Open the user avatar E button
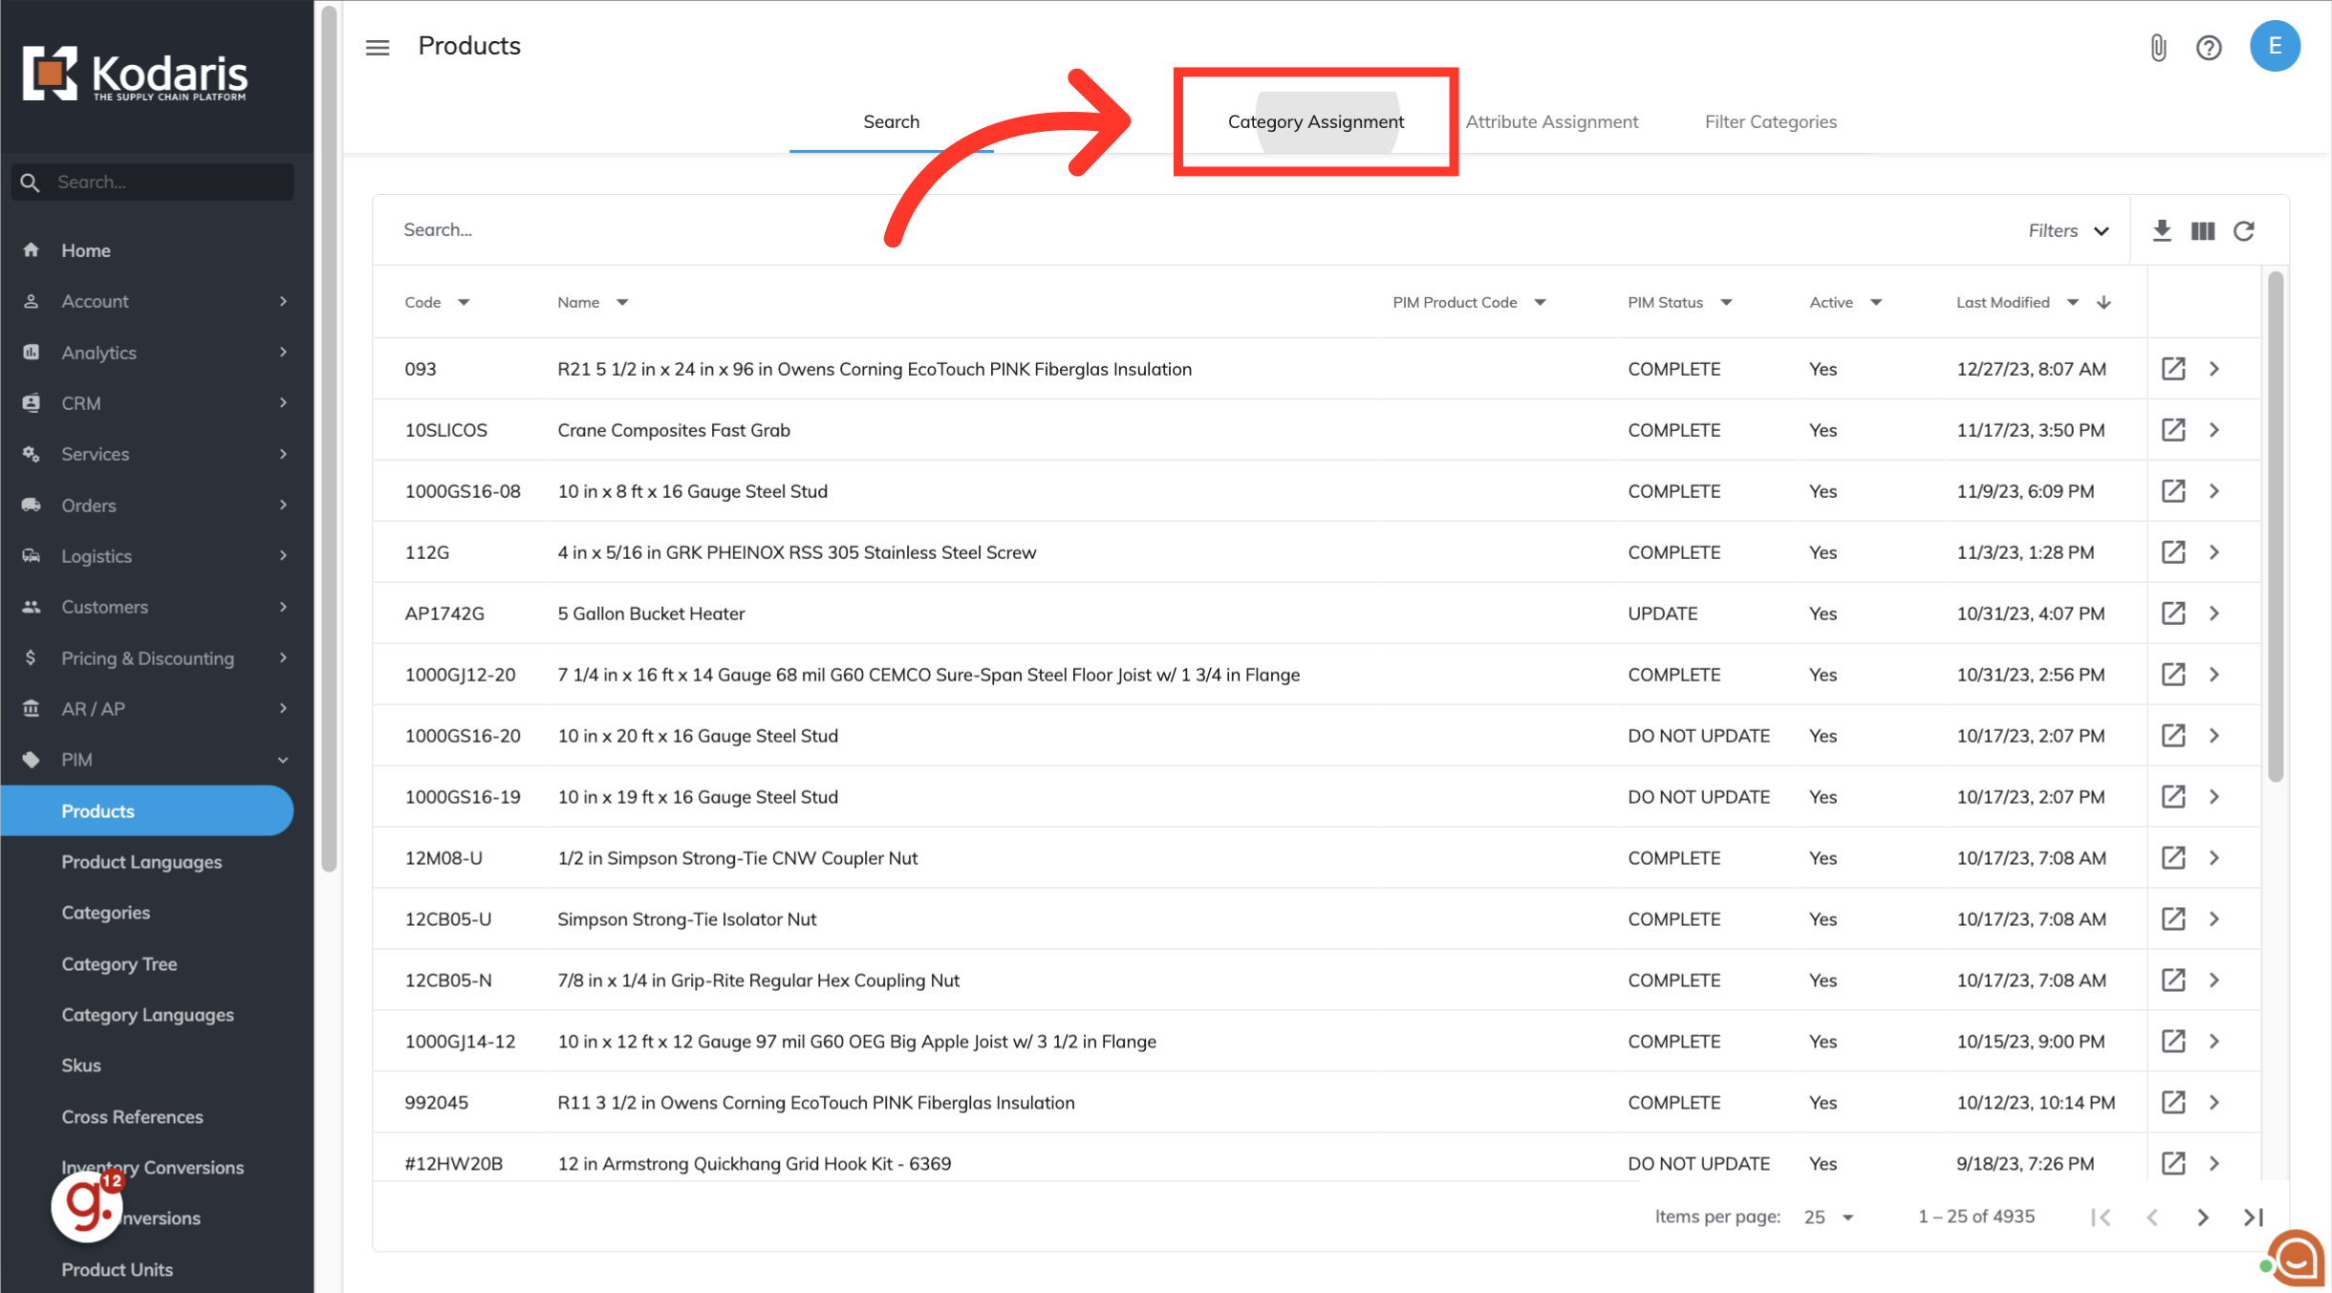Image resolution: width=2332 pixels, height=1293 pixels. [2275, 46]
